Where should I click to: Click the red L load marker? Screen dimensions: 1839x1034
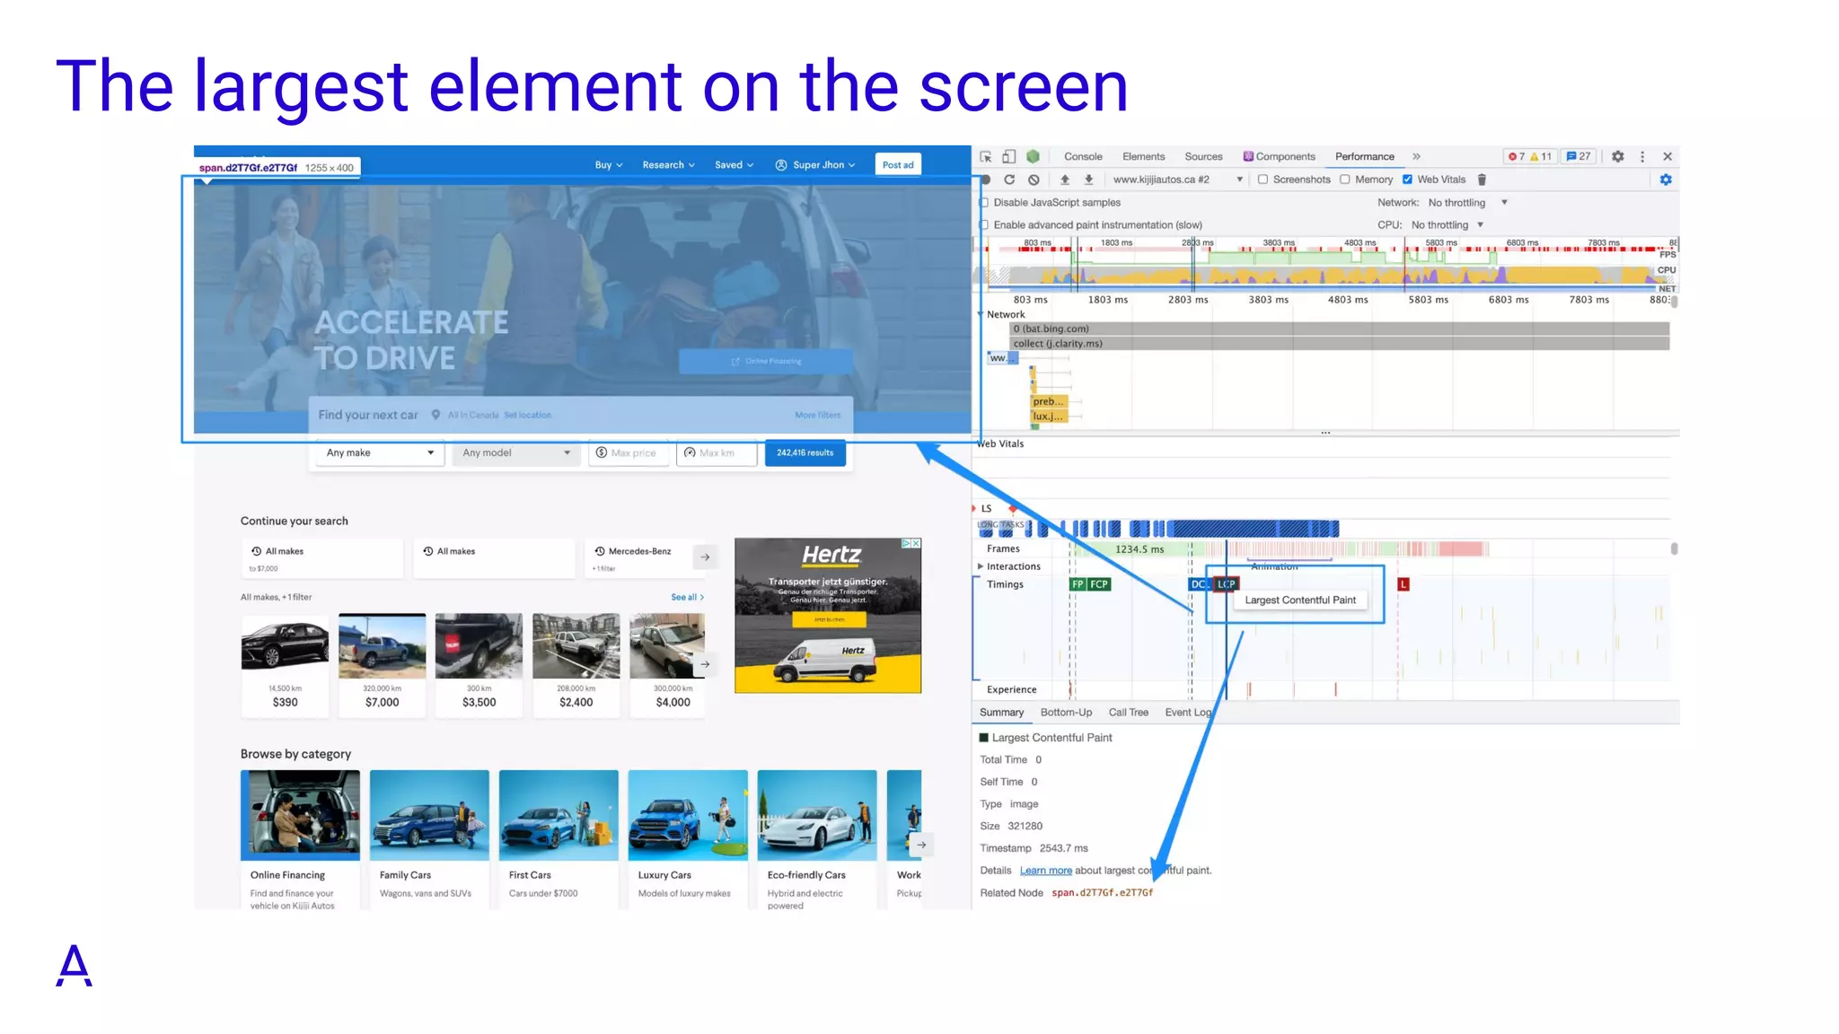(x=1403, y=584)
